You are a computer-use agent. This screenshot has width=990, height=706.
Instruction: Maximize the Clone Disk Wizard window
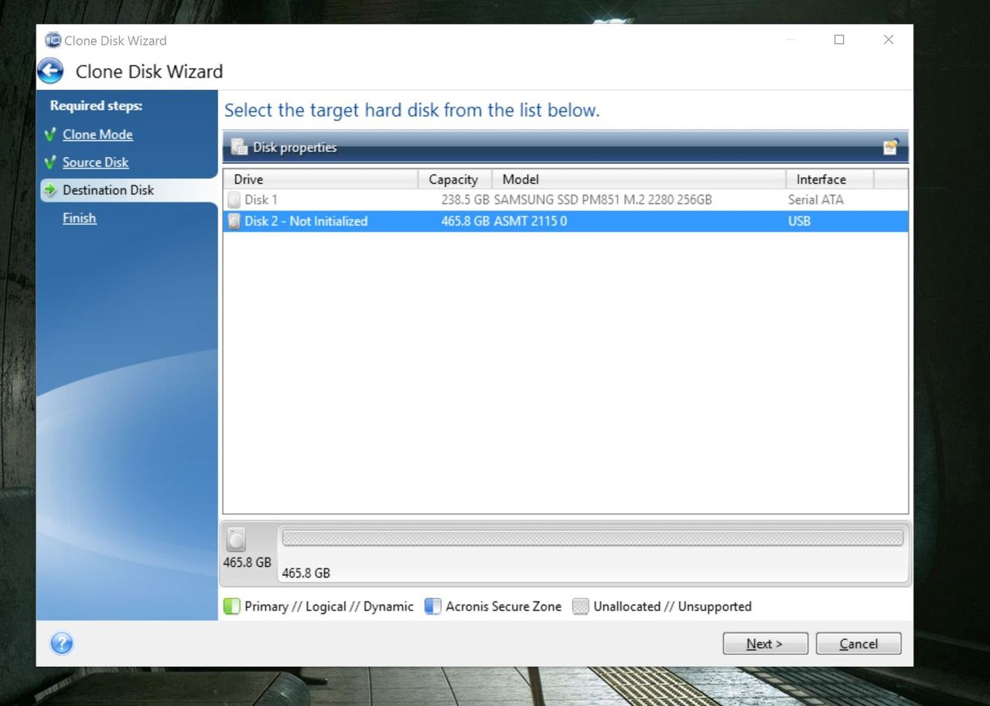[x=839, y=40]
